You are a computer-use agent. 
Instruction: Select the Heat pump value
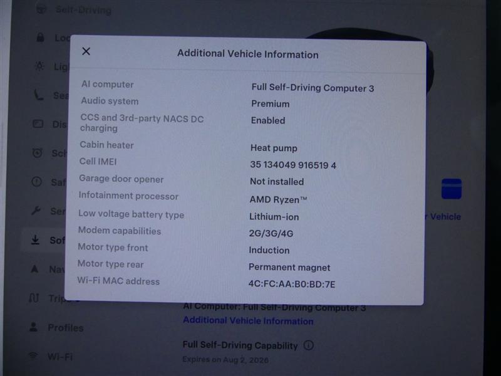(x=274, y=148)
